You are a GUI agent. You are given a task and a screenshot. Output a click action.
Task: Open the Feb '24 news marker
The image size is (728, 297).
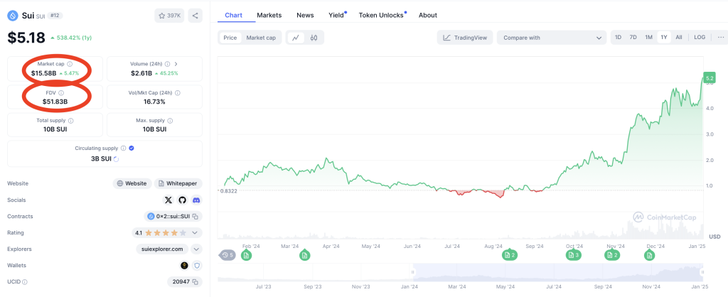point(246,255)
